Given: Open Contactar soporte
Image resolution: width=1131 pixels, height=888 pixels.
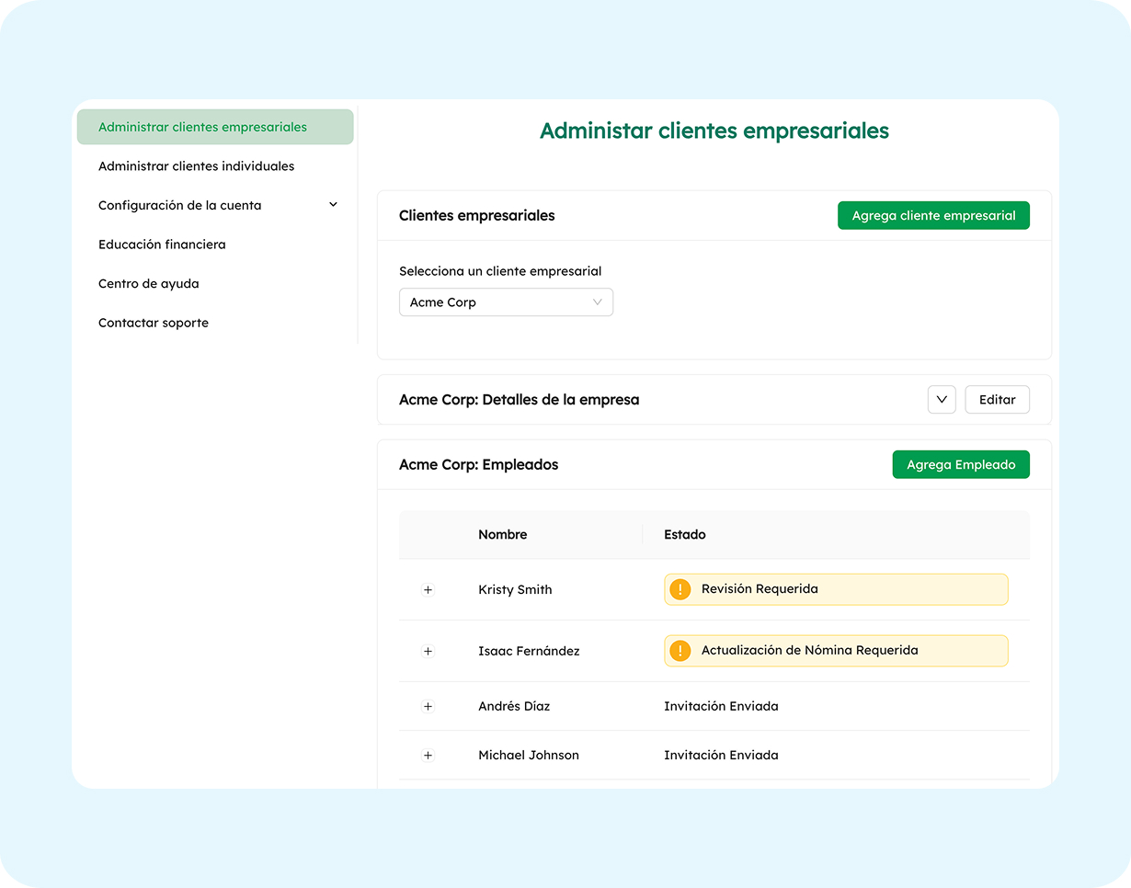Looking at the screenshot, I should 153,323.
